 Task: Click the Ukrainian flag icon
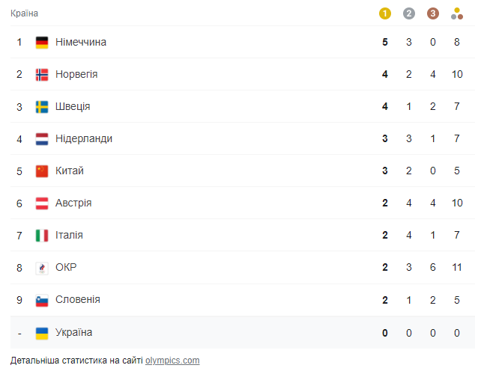[42, 332]
